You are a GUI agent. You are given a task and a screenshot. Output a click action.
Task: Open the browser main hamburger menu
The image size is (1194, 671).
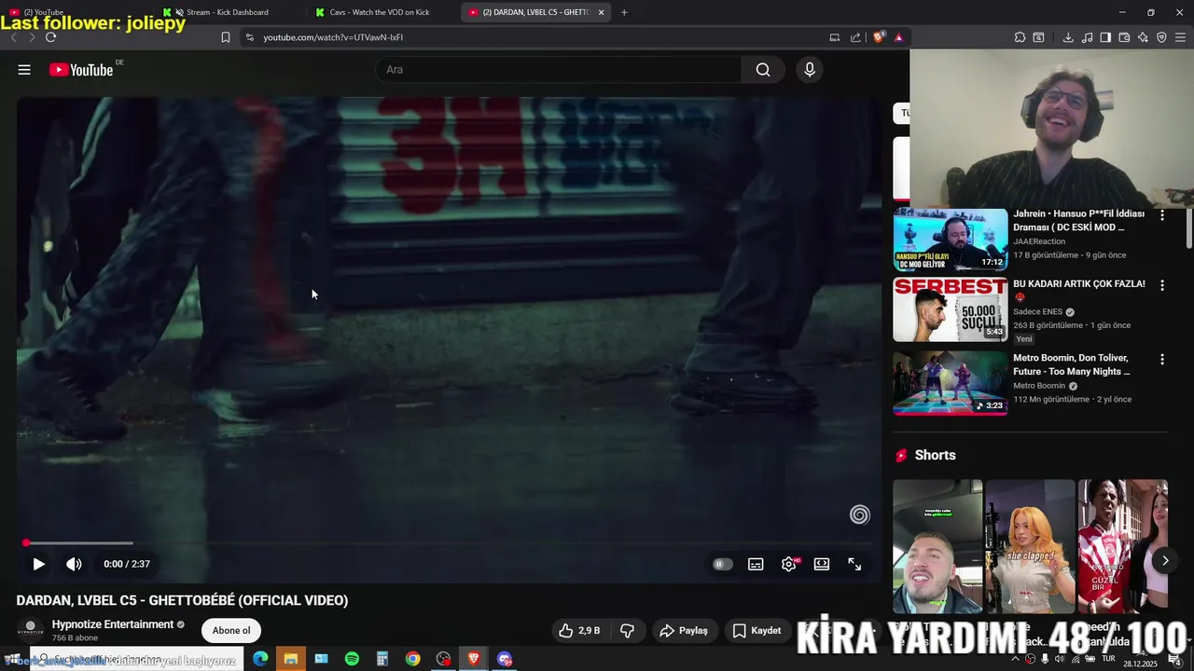point(1181,37)
